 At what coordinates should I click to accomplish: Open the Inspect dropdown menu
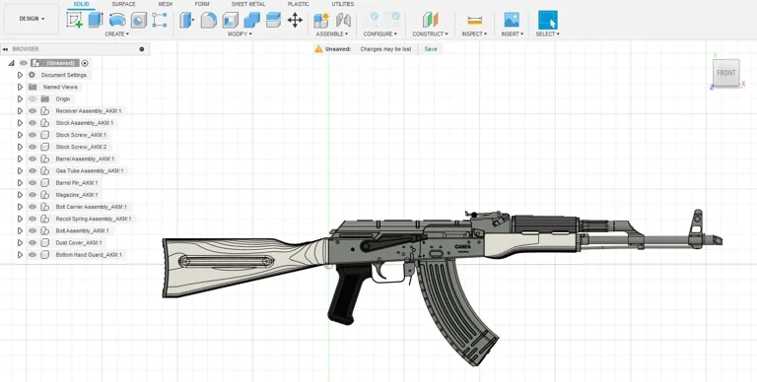pyautogui.click(x=474, y=34)
